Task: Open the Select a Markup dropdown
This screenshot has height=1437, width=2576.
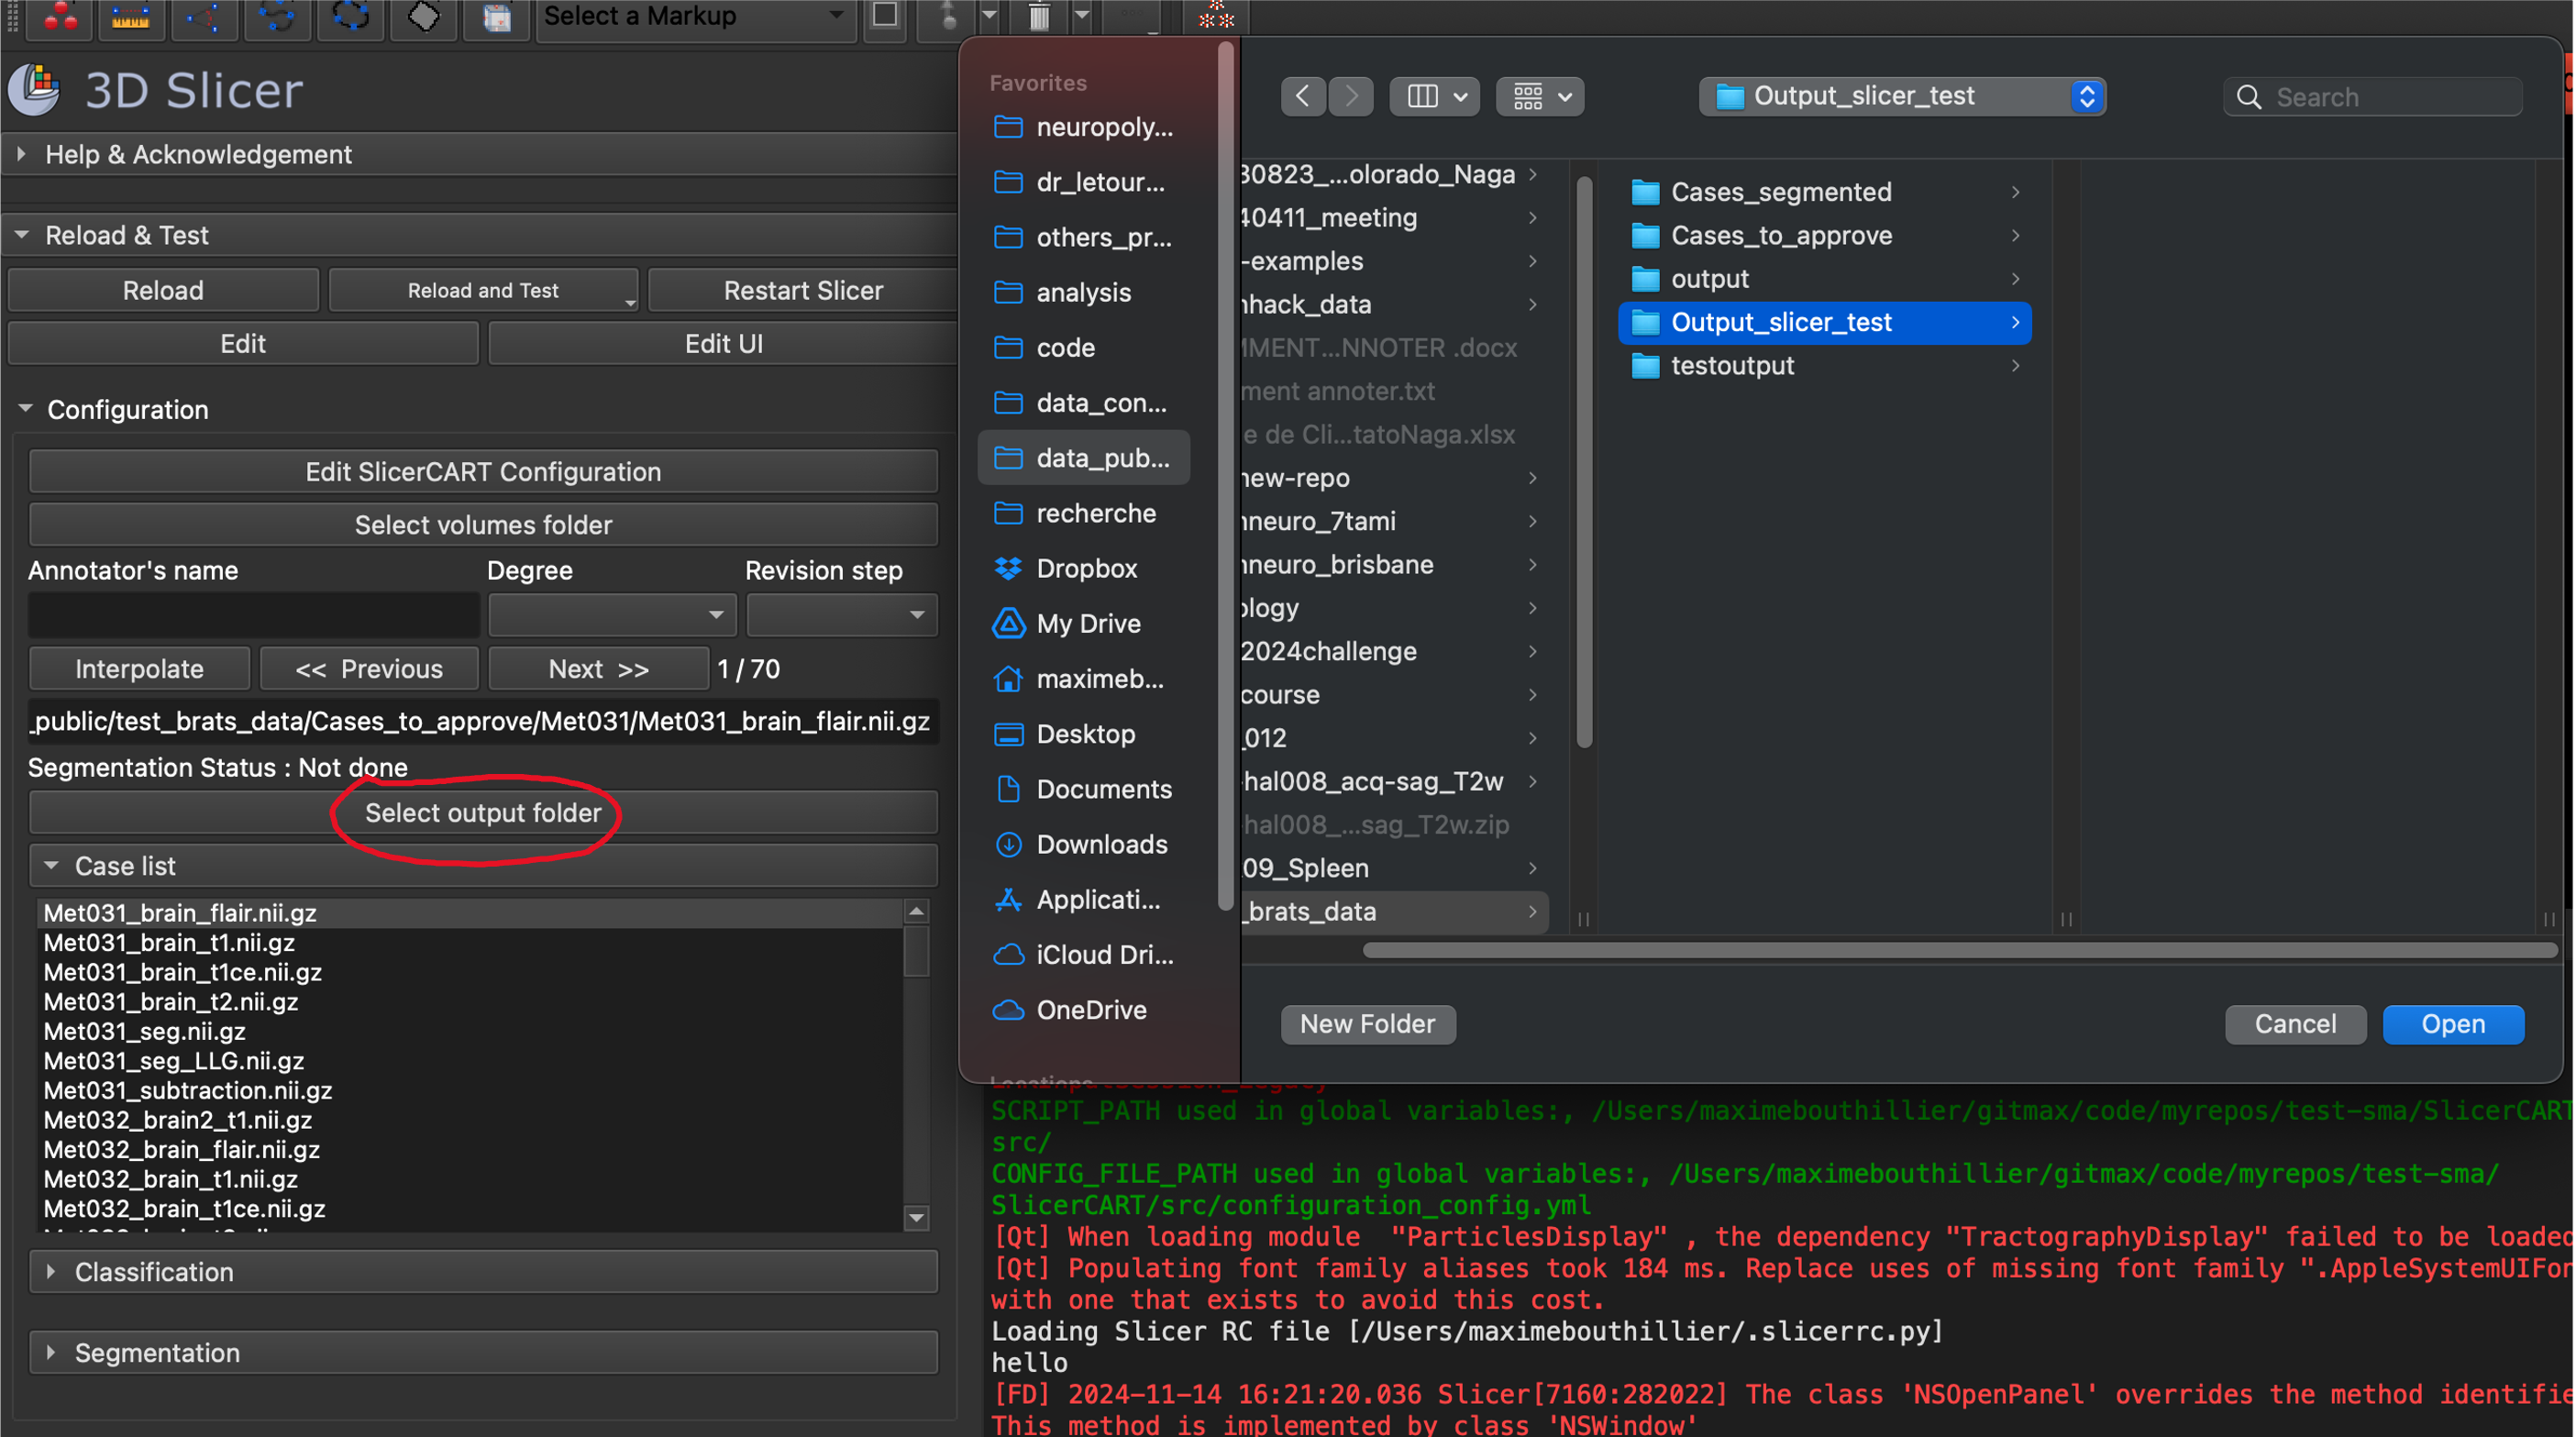Action: tap(696, 17)
